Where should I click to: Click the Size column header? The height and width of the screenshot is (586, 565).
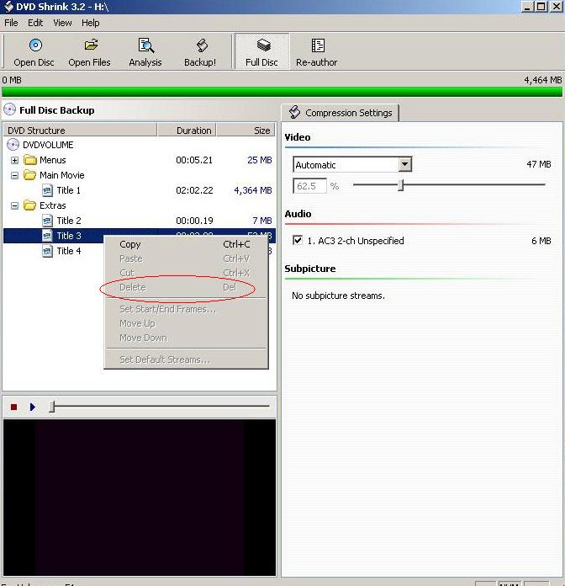coord(246,130)
